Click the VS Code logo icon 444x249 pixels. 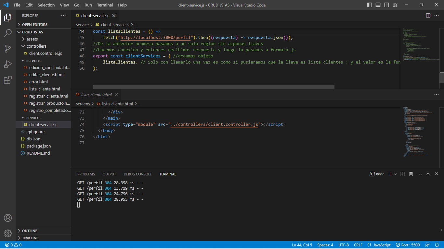pyautogui.click(x=6, y=5)
